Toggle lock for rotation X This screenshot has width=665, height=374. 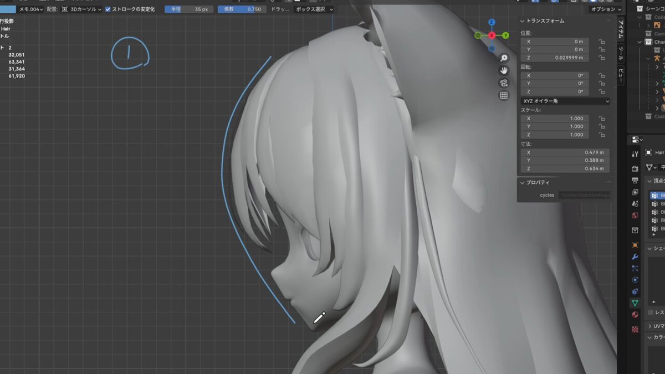point(602,75)
